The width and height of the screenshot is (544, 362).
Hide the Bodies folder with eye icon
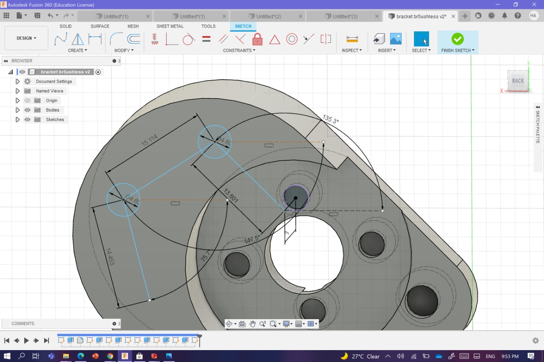click(x=28, y=110)
